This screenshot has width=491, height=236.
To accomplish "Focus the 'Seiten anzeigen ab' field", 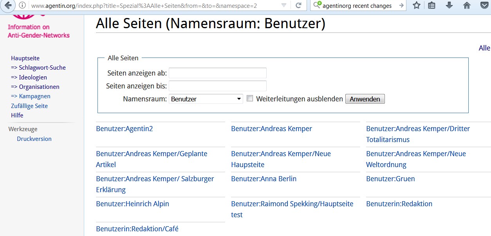I will point(217,73).
